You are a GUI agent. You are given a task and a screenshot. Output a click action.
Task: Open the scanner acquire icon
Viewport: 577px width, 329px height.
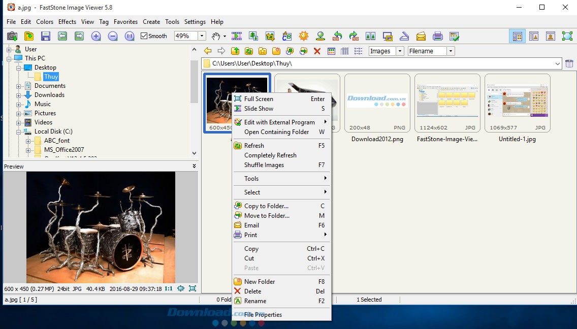pos(404,36)
